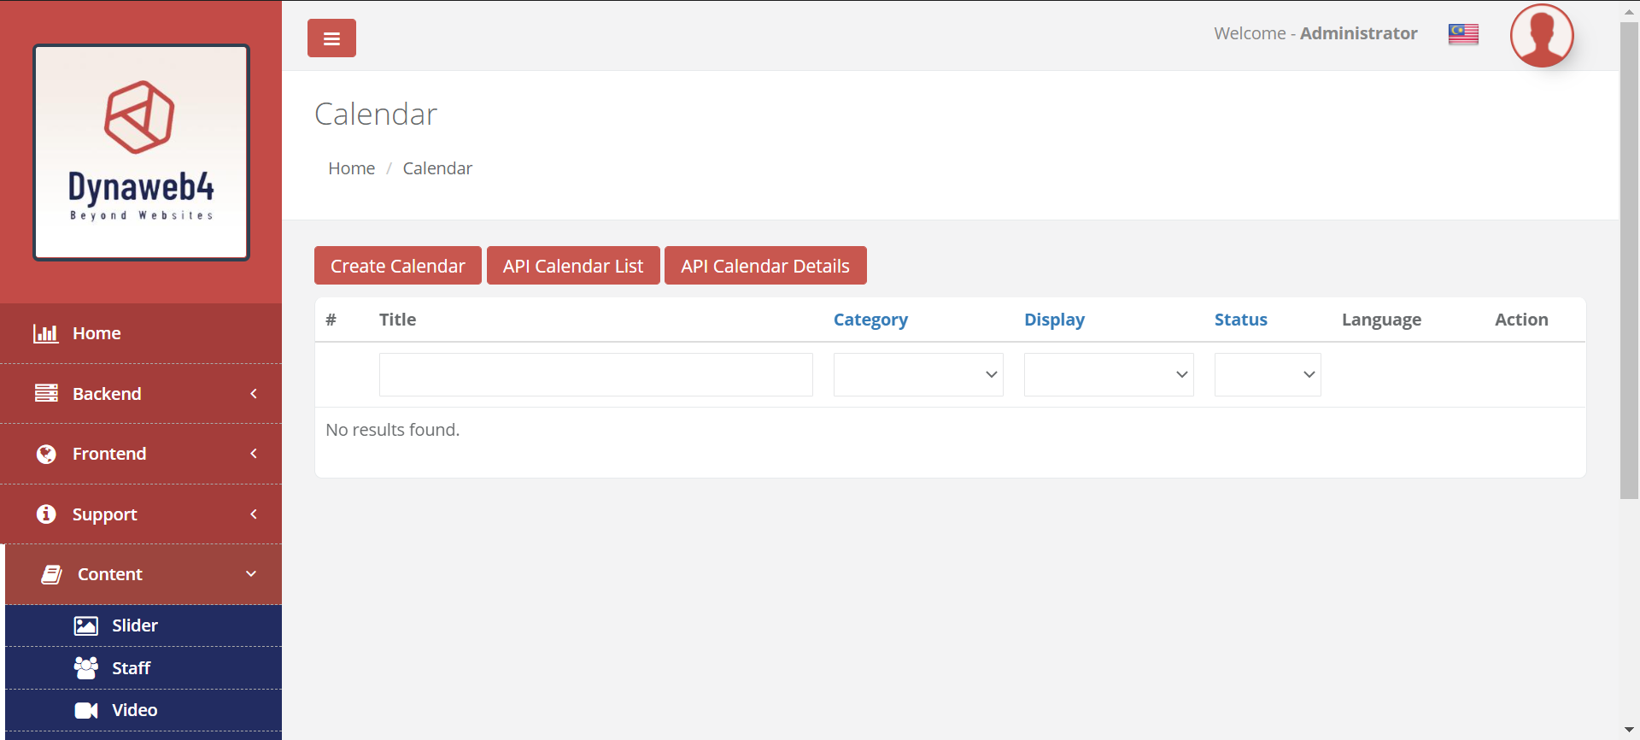The height and width of the screenshot is (740, 1640).
Task: Collapse the Content sidebar menu
Action: coord(143,574)
